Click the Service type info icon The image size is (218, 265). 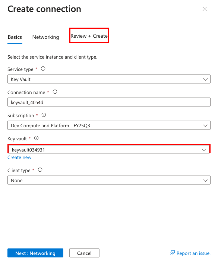43,69
